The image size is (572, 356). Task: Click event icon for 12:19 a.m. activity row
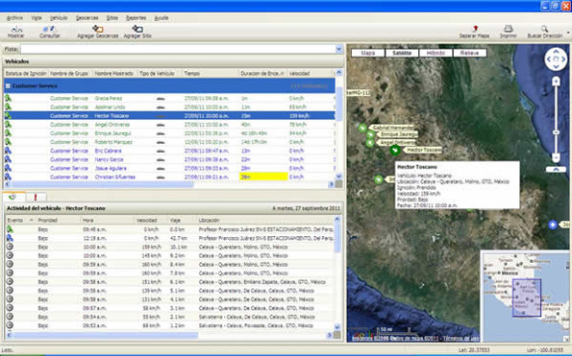coord(10,238)
